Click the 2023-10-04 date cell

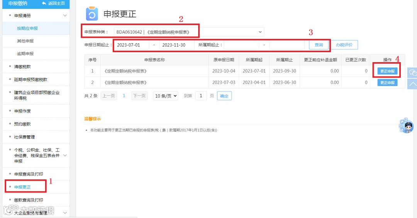point(224,71)
